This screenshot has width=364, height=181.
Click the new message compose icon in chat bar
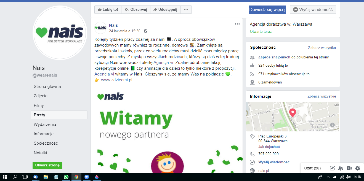tap(332, 168)
